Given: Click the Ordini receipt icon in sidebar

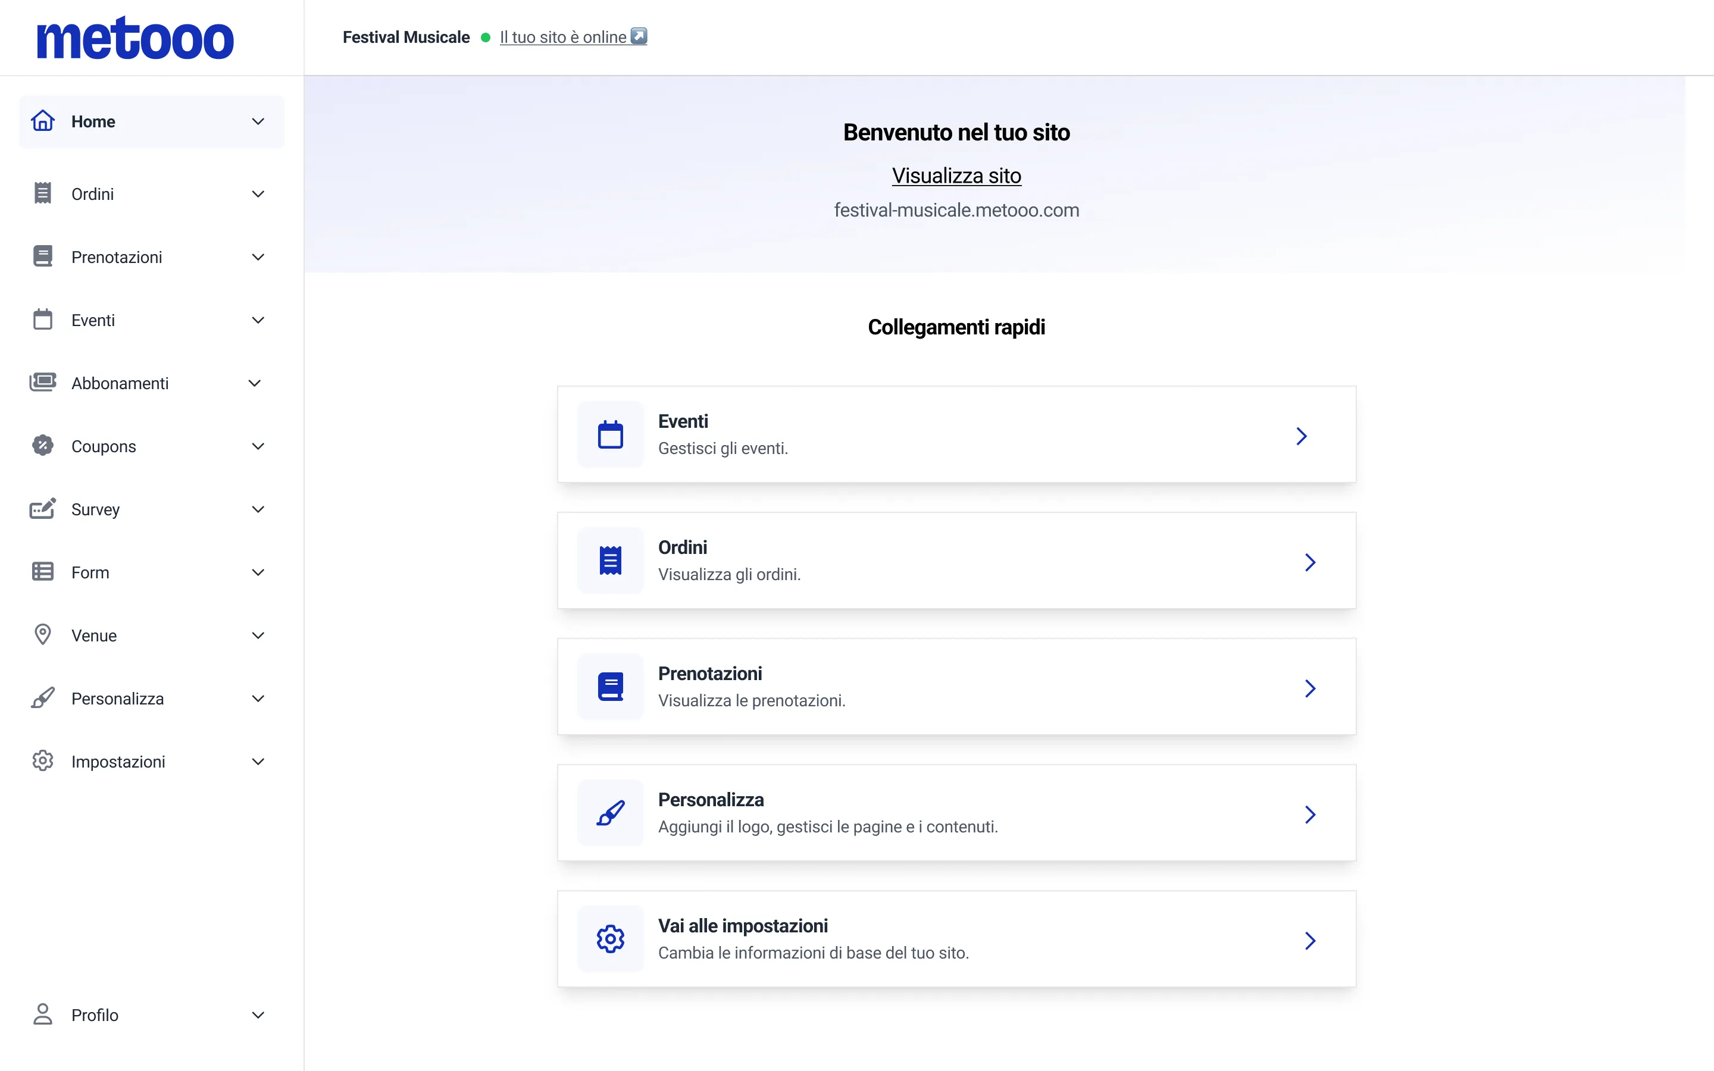Looking at the screenshot, I should (42, 193).
